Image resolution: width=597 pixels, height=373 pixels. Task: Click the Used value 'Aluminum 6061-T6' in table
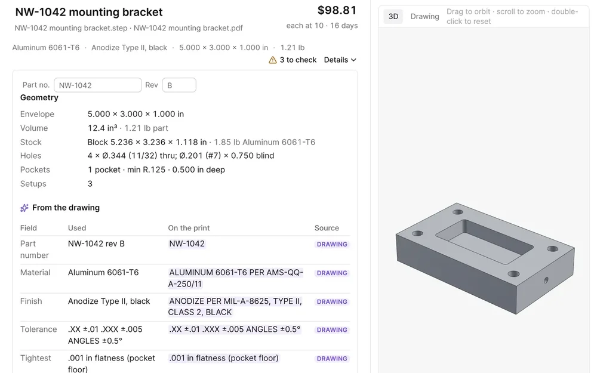coord(103,273)
